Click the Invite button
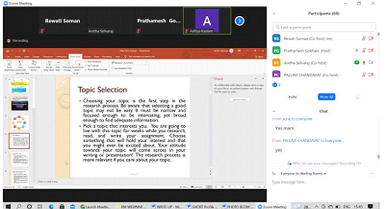The image size is (386, 209). [293, 97]
